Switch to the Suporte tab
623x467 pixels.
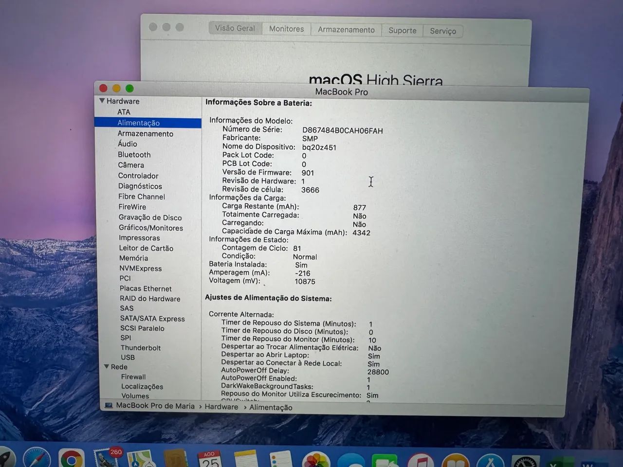coord(403,30)
